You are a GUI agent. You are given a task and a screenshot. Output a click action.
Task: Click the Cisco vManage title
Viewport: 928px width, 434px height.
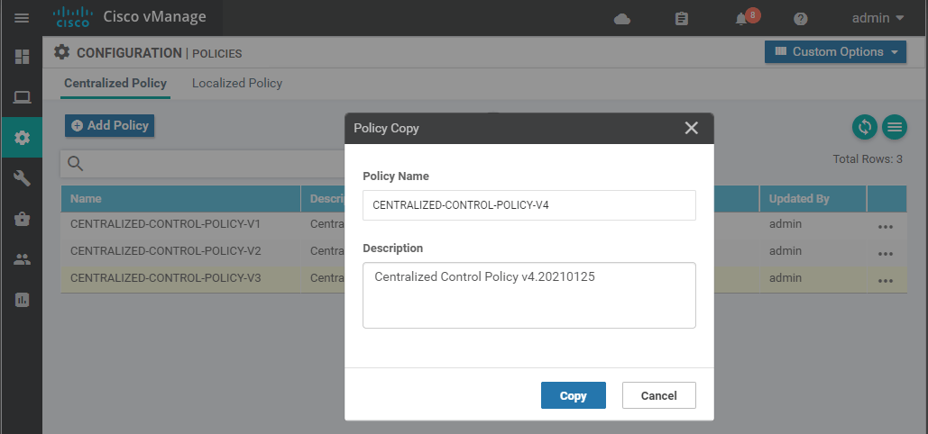154,16
